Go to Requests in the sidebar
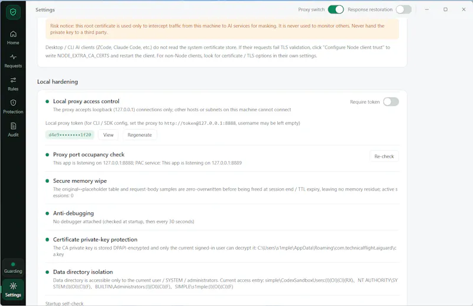Image resolution: width=473 pixels, height=306 pixels. [13, 61]
